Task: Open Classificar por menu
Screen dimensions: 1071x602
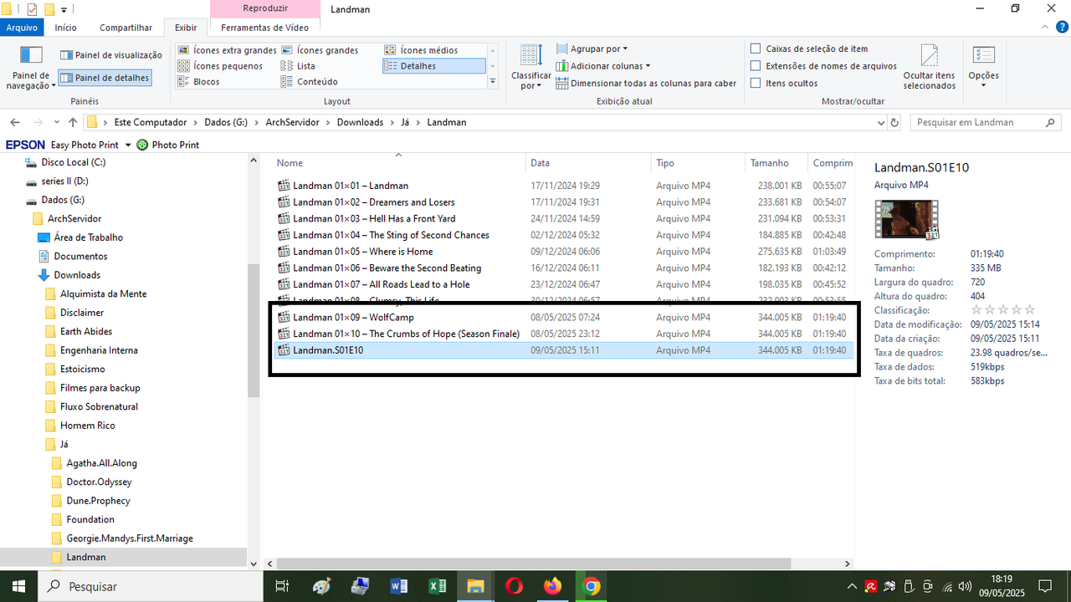Action: [x=530, y=67]
